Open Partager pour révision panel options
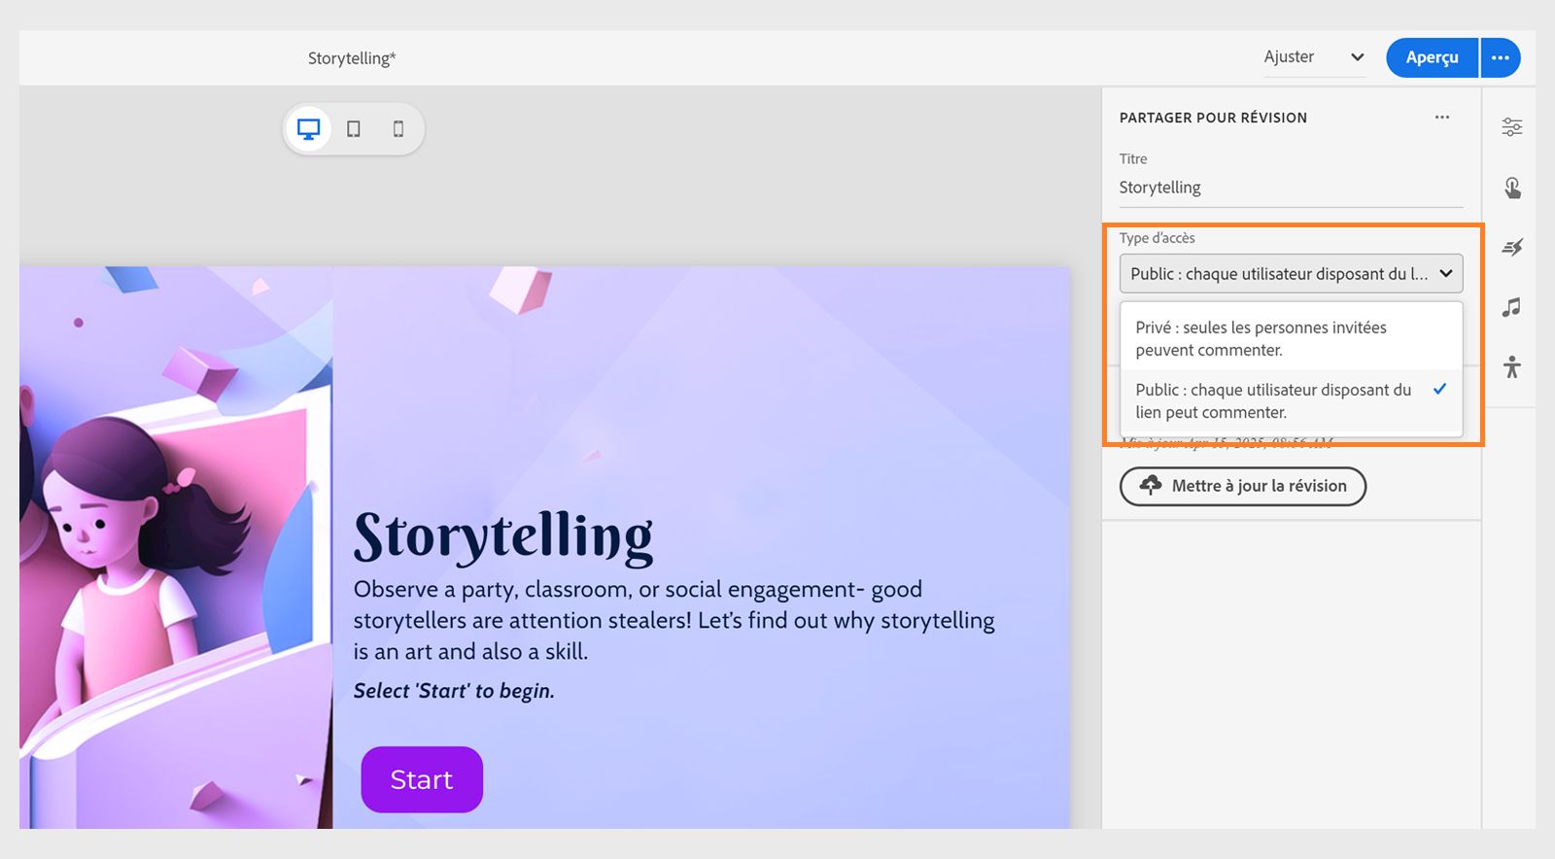1555x859 pixels. [1442, 118]
